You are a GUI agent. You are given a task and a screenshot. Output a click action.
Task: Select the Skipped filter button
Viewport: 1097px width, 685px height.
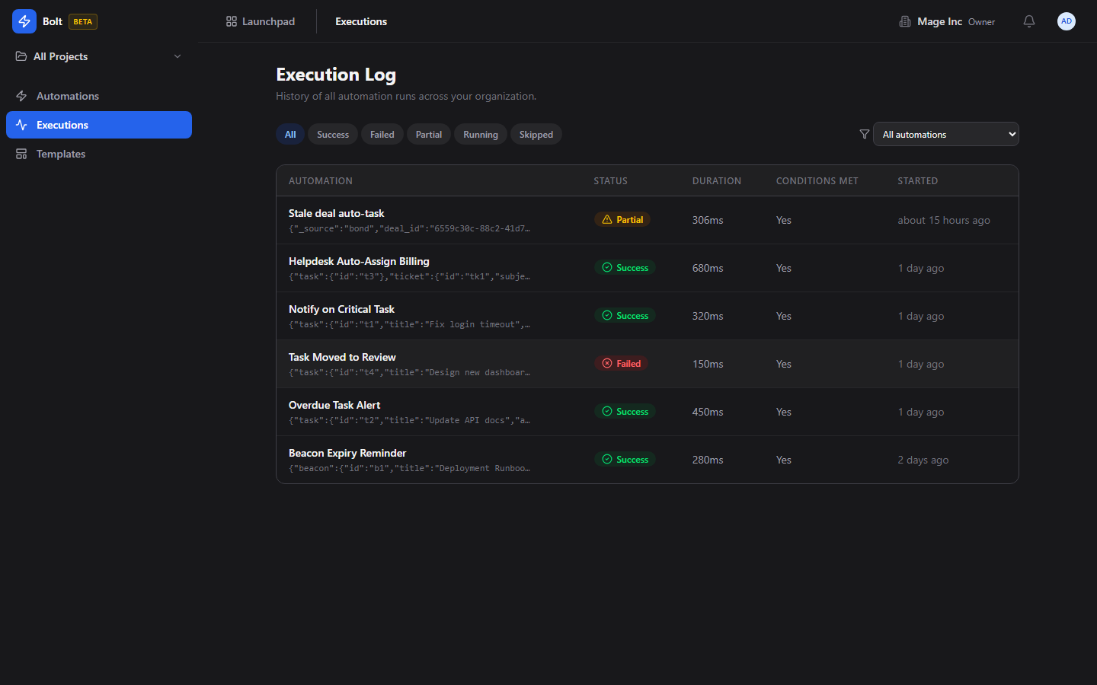[536, 135]
